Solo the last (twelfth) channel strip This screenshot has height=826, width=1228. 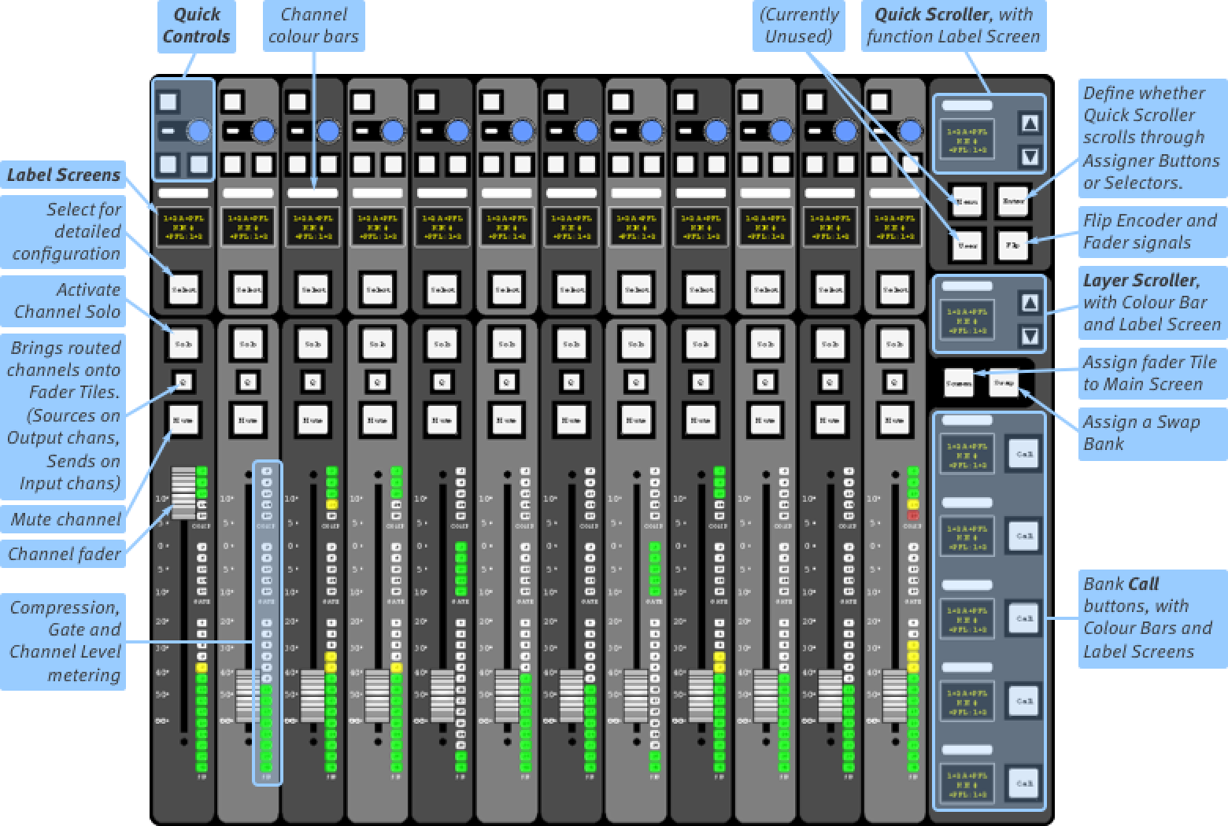click(893, 345)
